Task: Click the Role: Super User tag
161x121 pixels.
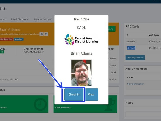Action: (6, 39)
